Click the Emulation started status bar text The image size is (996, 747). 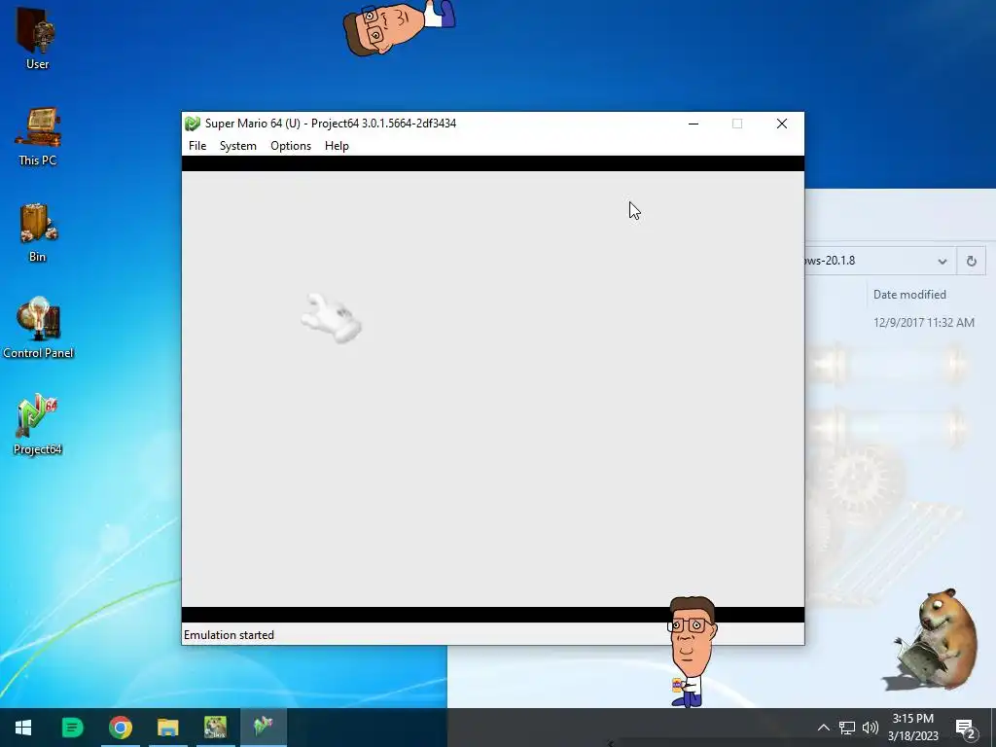point(229,635)
